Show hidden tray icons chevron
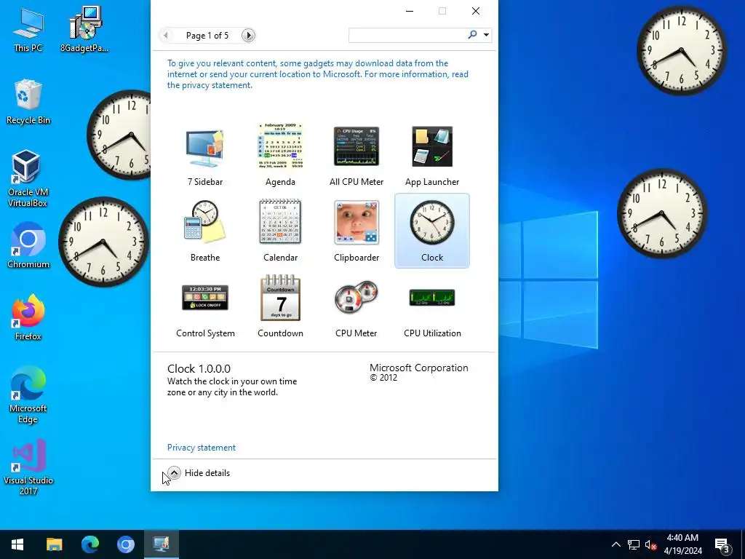Viewport: 745px width, 559px height. (x=615, y=544)
